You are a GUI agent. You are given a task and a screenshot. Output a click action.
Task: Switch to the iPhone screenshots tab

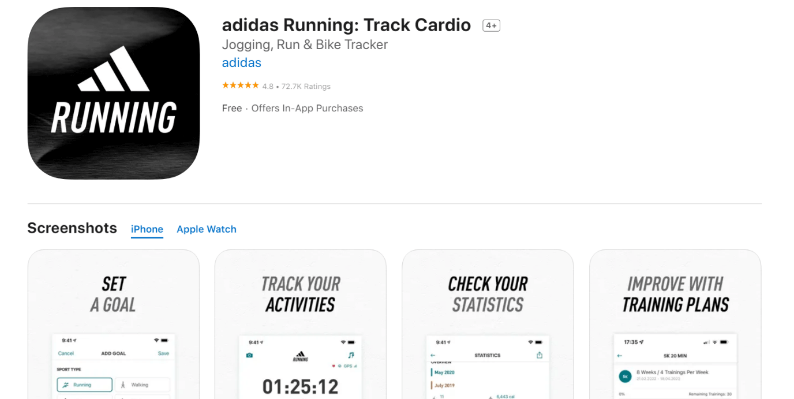[x=147, y=229]
